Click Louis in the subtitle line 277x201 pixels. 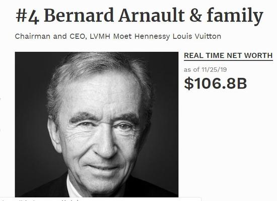point(182,36)
